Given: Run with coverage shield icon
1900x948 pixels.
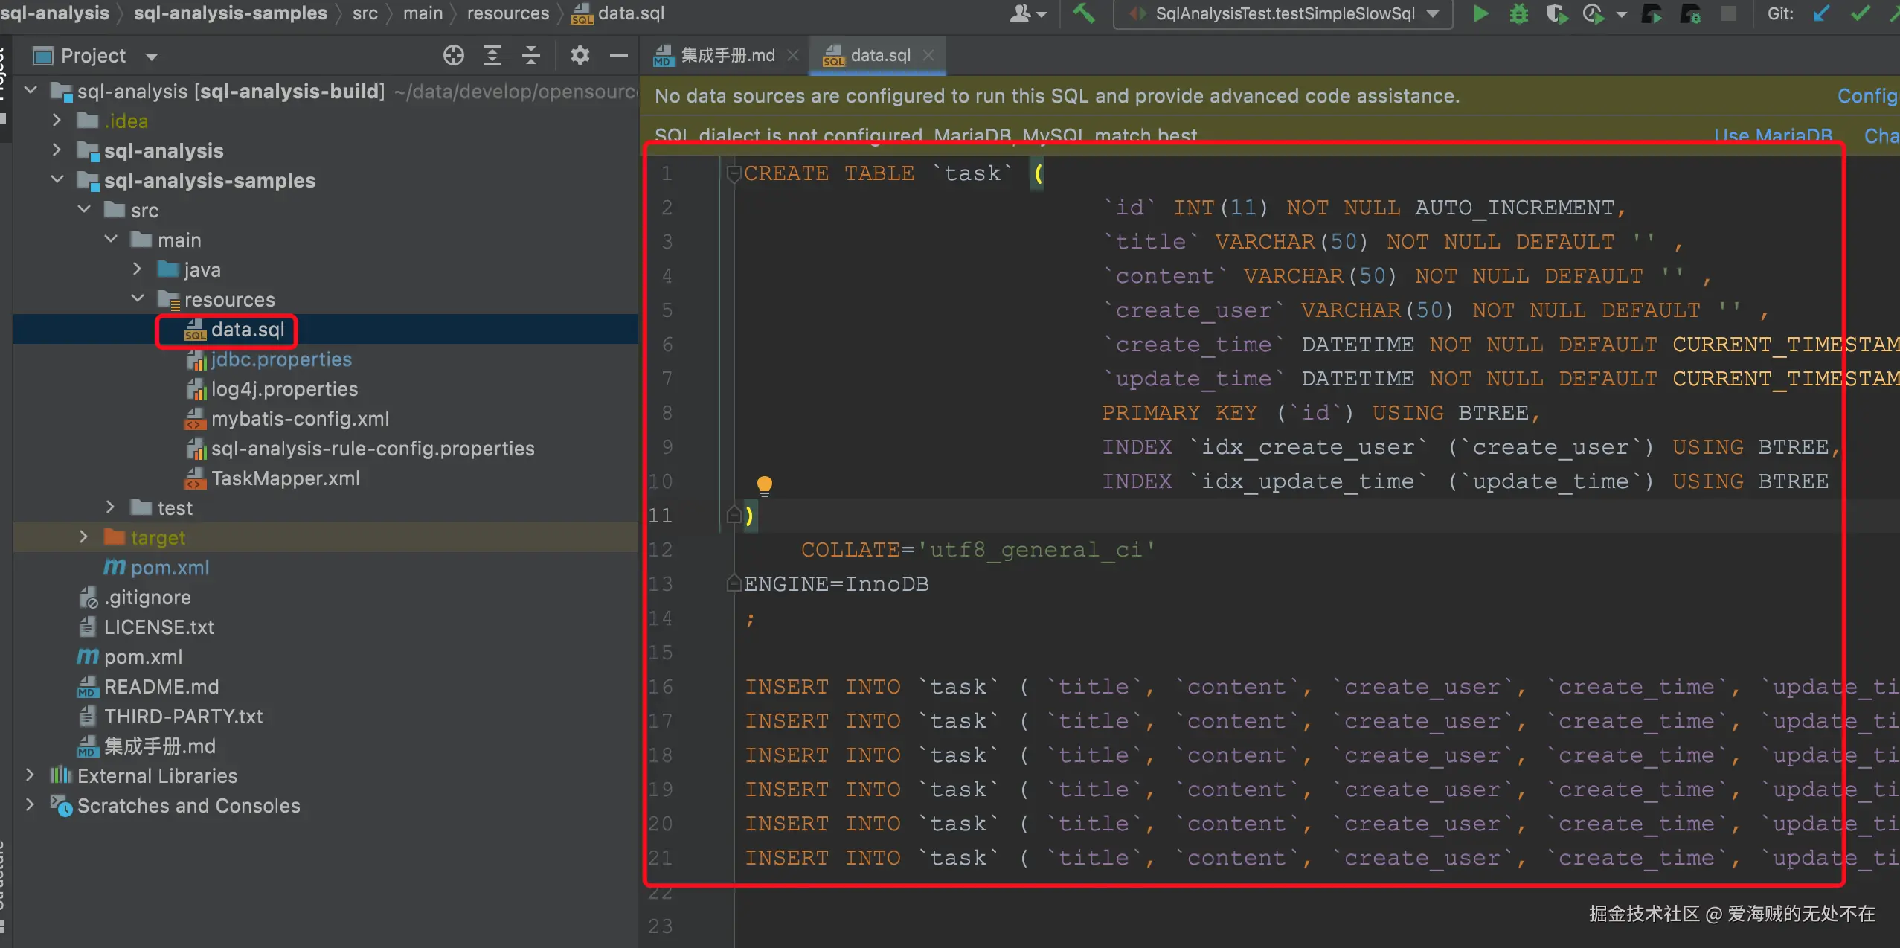Looking at the screenshot, I should tap(1556, 13).
